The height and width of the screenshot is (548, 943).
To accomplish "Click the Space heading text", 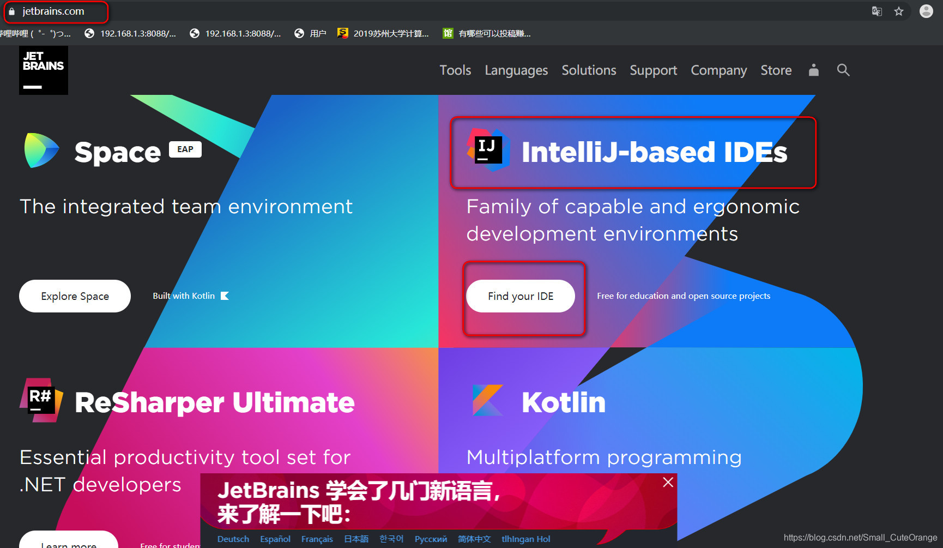I will pos(118,152).
